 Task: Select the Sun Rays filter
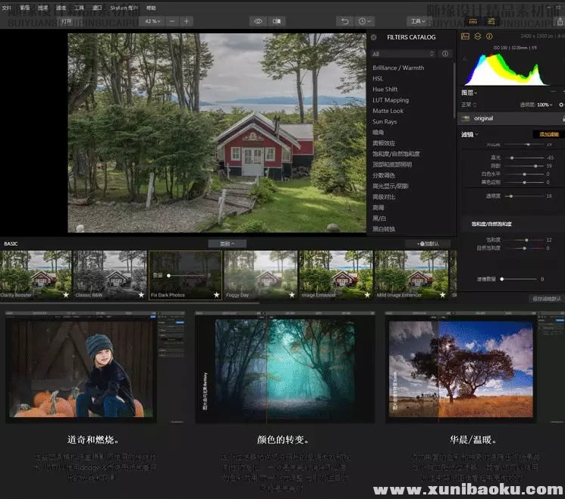(x=385, y=121)
